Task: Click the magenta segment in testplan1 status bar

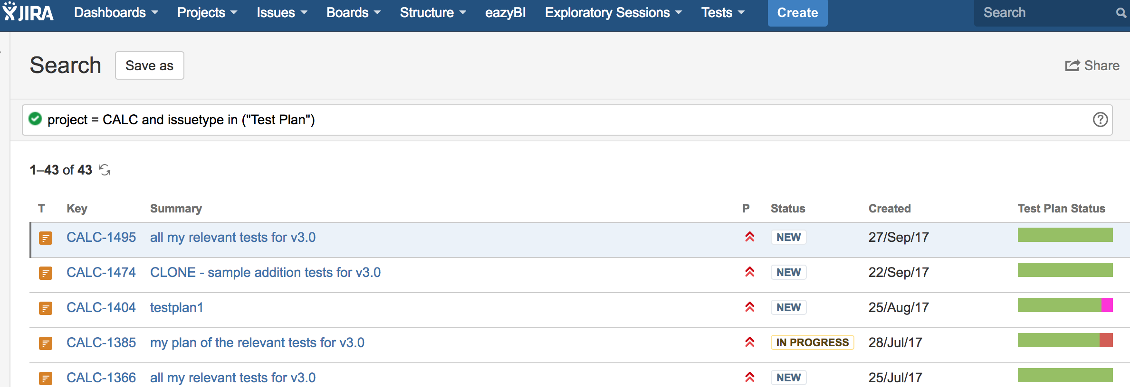Action: pos(1107,305)
